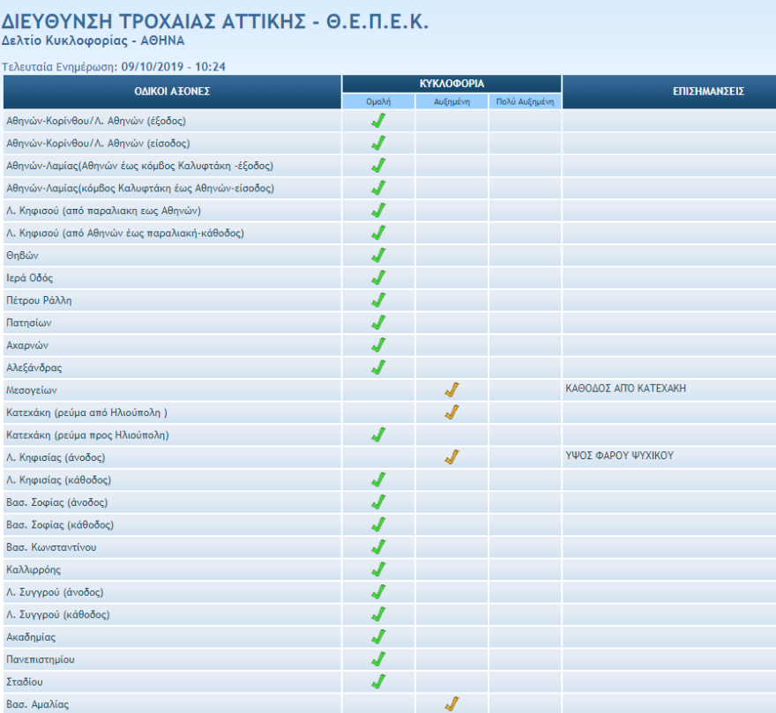Viewport: 776px width, 713px height.
Task: Click the orange checkmark for Μεσογείων row
Action: pos(451,390)
